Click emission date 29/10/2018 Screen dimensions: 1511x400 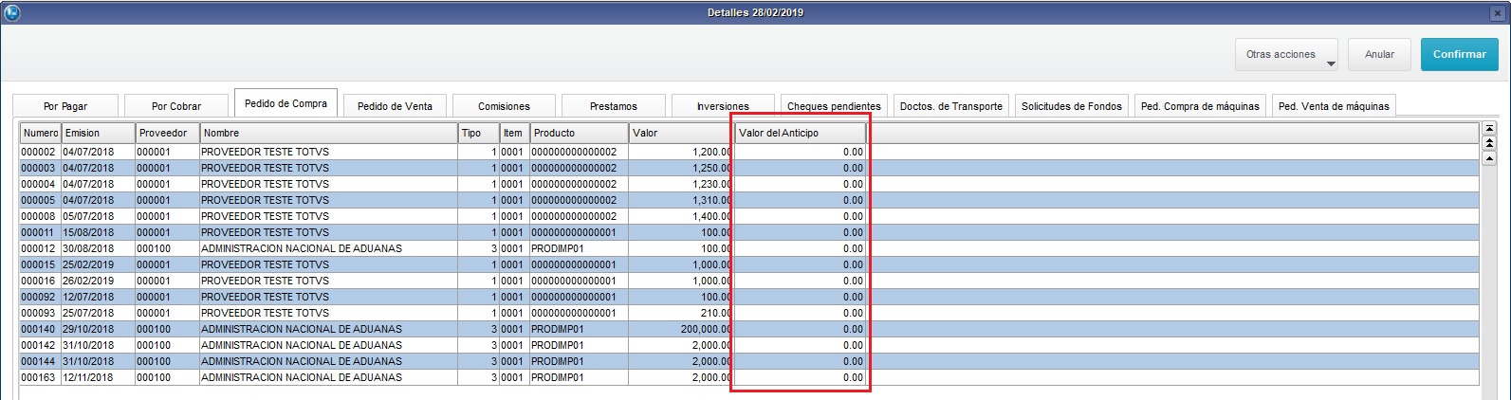[88, 329]
